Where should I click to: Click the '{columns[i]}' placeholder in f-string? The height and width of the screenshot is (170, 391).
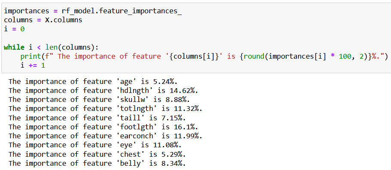pos(196,57)
